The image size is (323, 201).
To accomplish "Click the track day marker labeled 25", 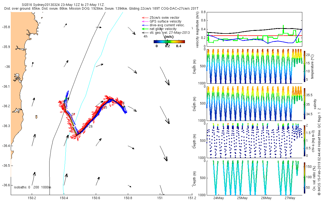I will pyautogui.click(x=105, y=107).
